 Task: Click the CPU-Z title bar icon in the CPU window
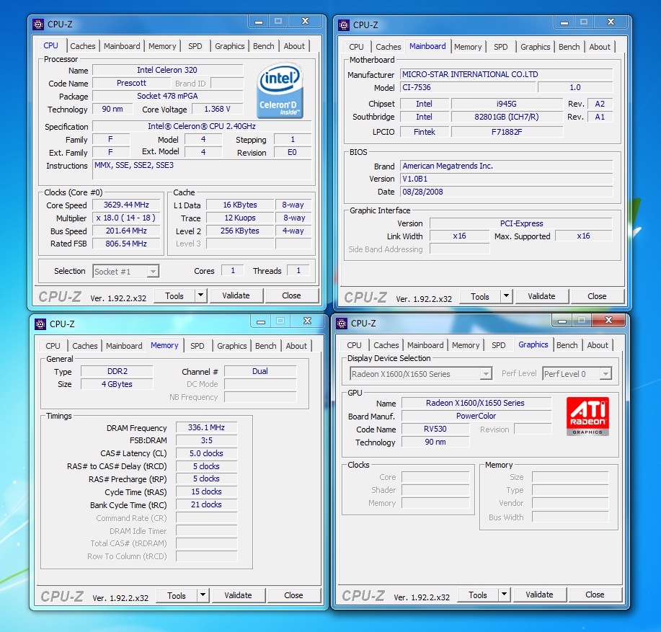[x=38, y=25]
